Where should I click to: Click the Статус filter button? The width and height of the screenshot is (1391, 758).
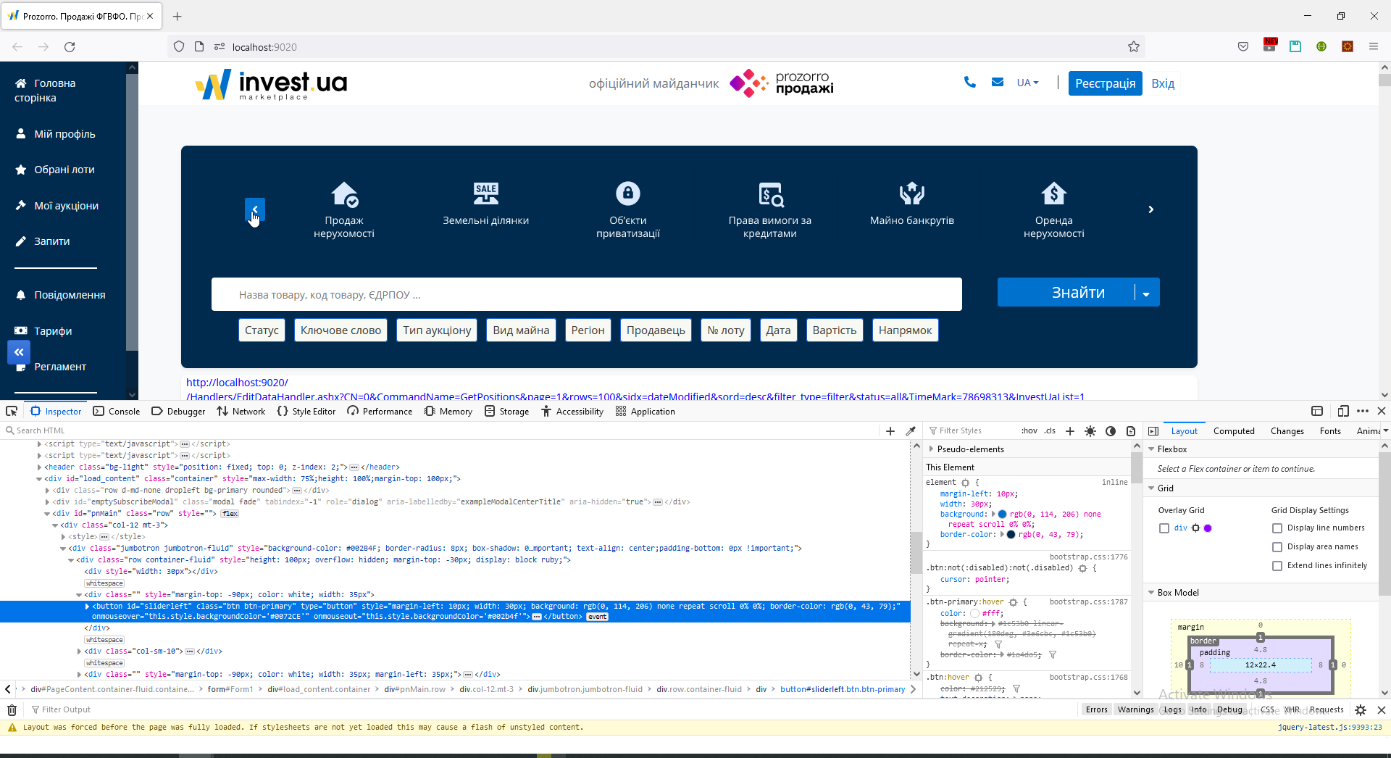pyautogui.click(x=262, y=330)
